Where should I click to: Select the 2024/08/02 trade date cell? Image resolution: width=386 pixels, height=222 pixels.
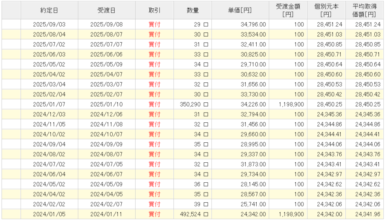pyautogui.click(x=49, y=154)
